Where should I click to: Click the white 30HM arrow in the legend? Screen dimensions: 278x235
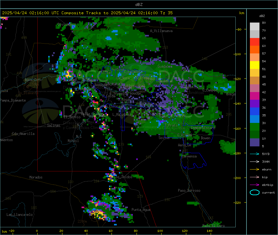255,162
